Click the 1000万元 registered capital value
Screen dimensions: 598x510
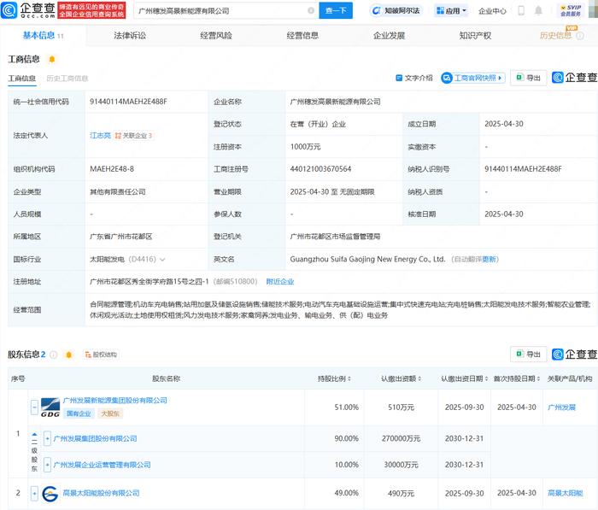pos(305,146)
